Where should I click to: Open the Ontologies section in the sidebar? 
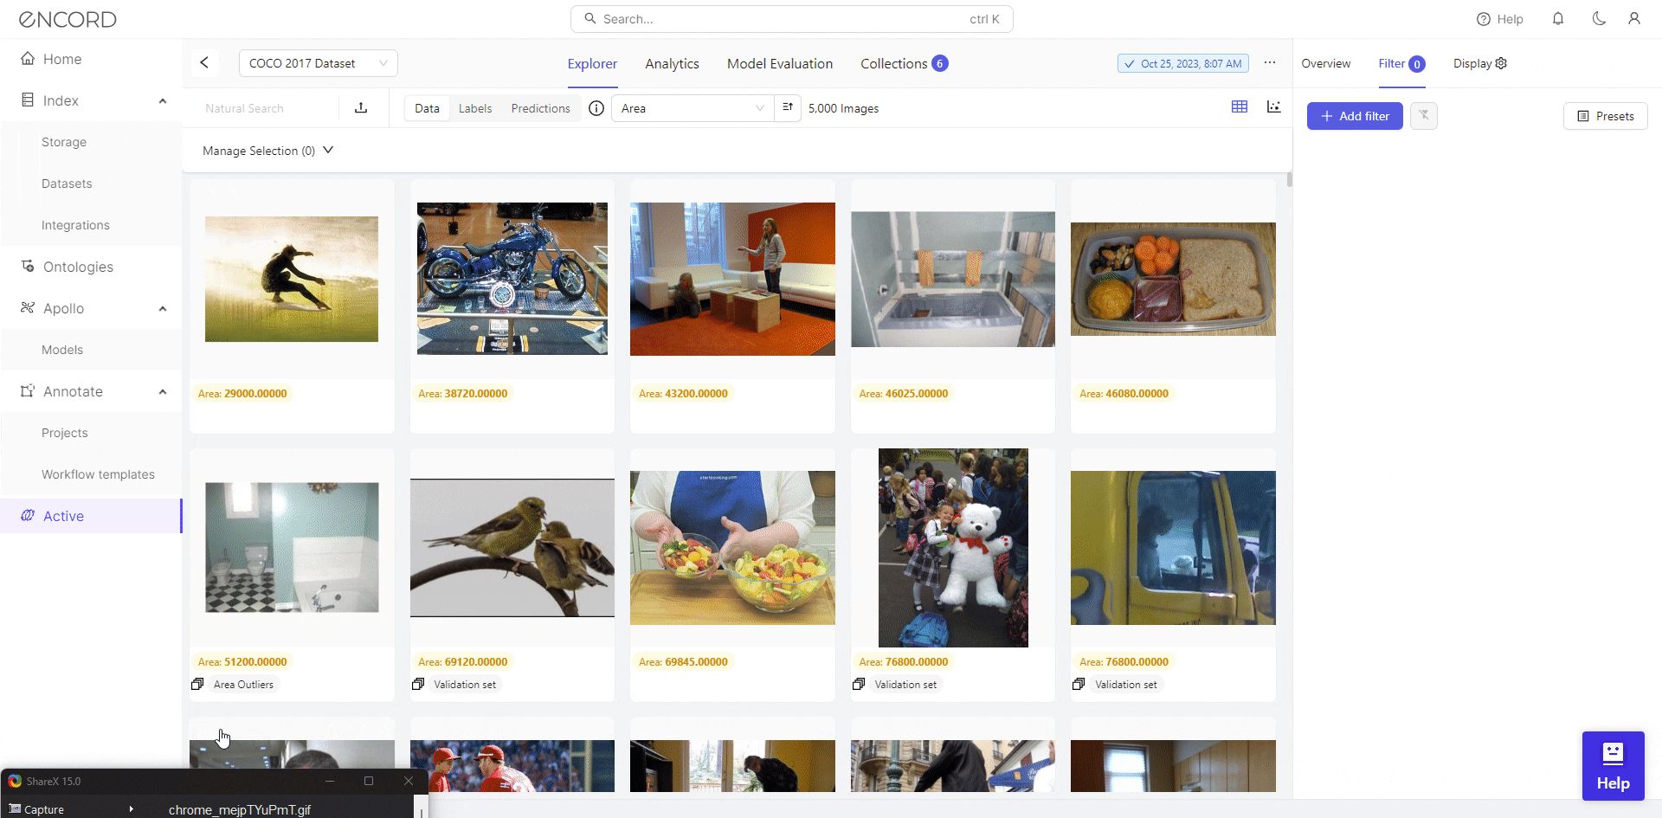79,267
